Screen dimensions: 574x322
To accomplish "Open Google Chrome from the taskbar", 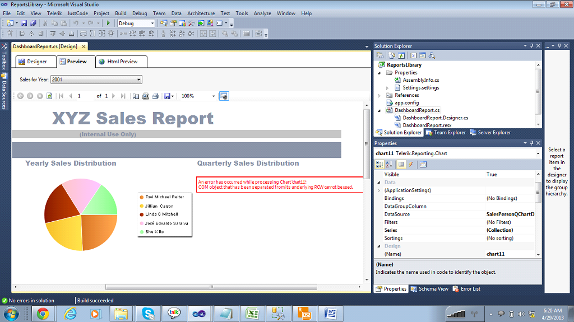I will click(x=43, y=314).
